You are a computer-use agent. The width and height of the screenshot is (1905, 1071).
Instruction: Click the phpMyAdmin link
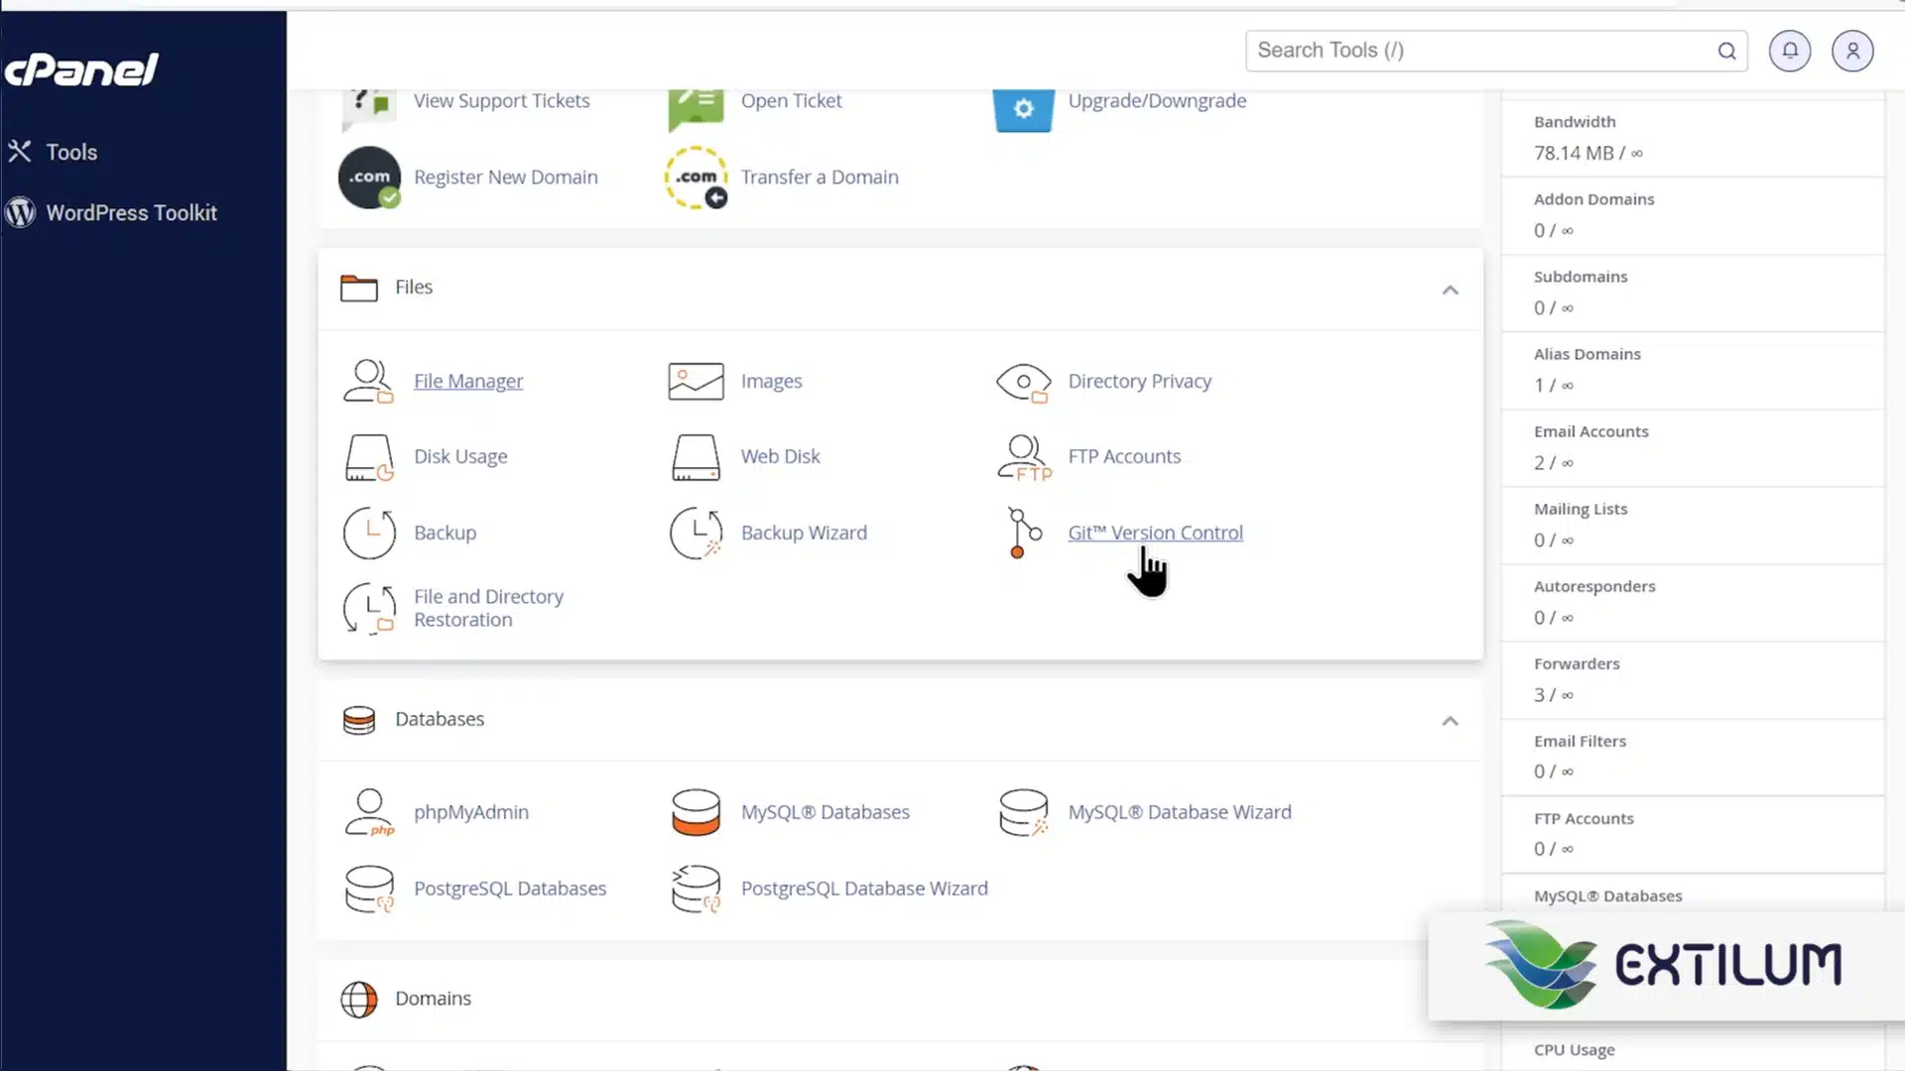tap(471, 812)
